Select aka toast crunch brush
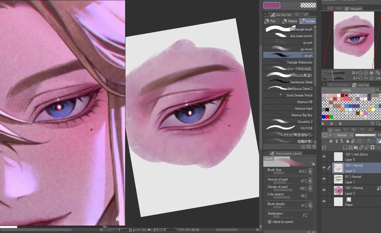The width and height of the screenshot is (381, 233). (288, 36)
